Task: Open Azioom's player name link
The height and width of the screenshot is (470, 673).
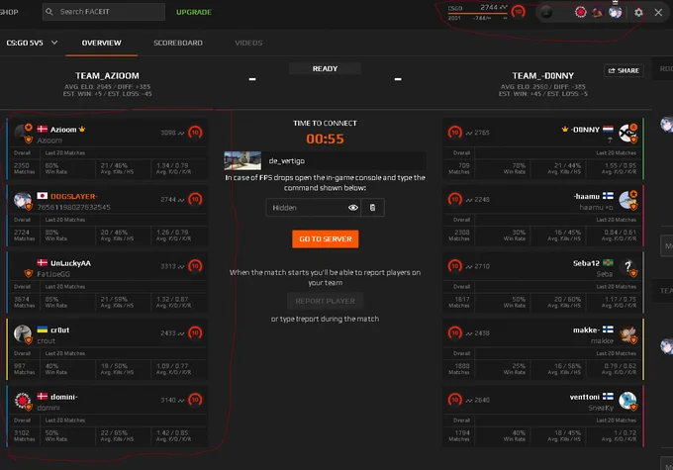Action: [x=63, y=130]
